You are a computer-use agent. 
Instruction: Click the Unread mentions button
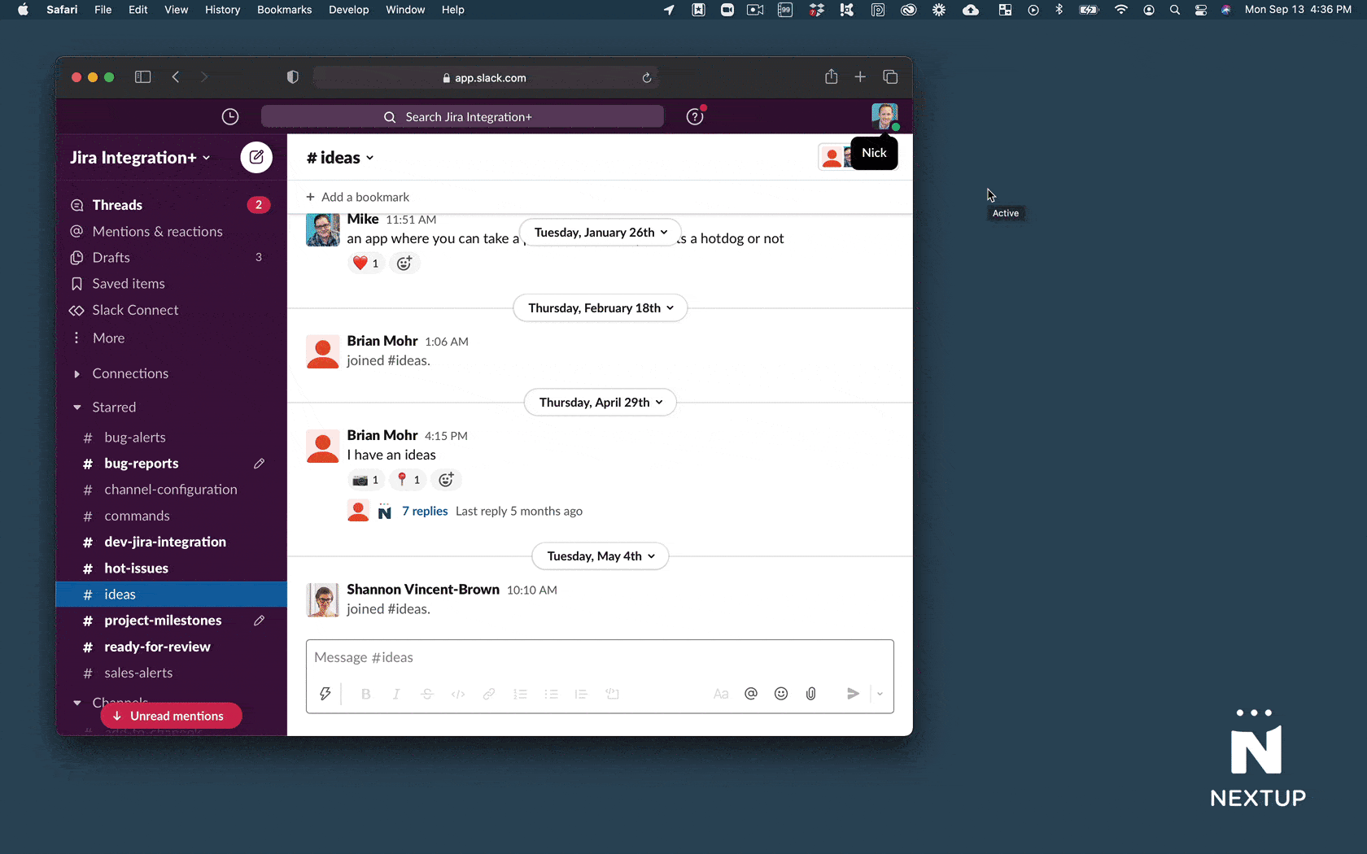(x=171, y=716)
